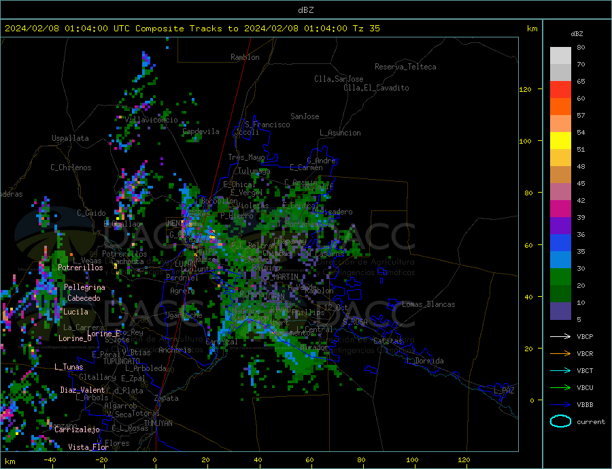This screenshot has height=469, width=612.
Task: Click the TUNUYAN map label
Action: pyautogui.click(x=158, y=423)
